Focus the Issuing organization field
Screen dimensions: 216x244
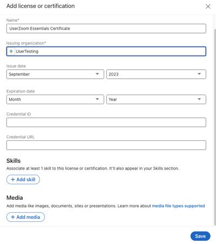click(106, 51)
